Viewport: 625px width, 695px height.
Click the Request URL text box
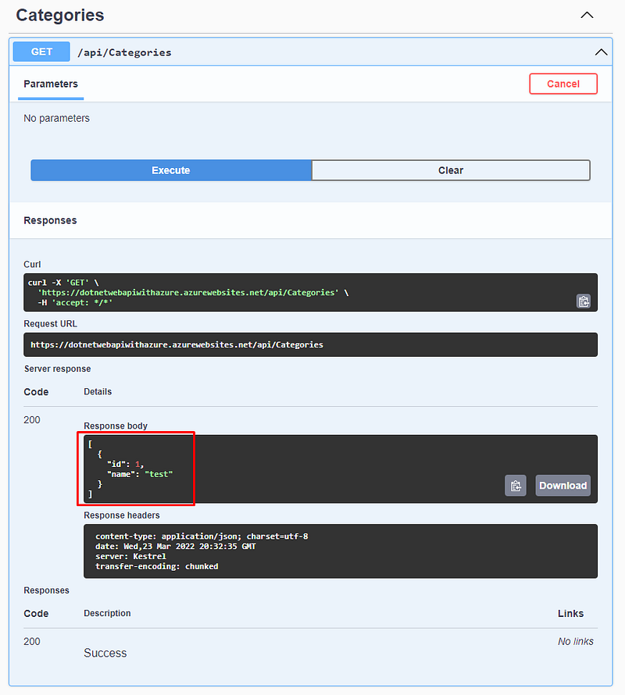(x=310, y=344)
